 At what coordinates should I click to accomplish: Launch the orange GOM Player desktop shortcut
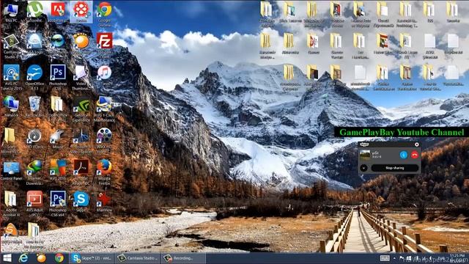[x=81, y=43]
